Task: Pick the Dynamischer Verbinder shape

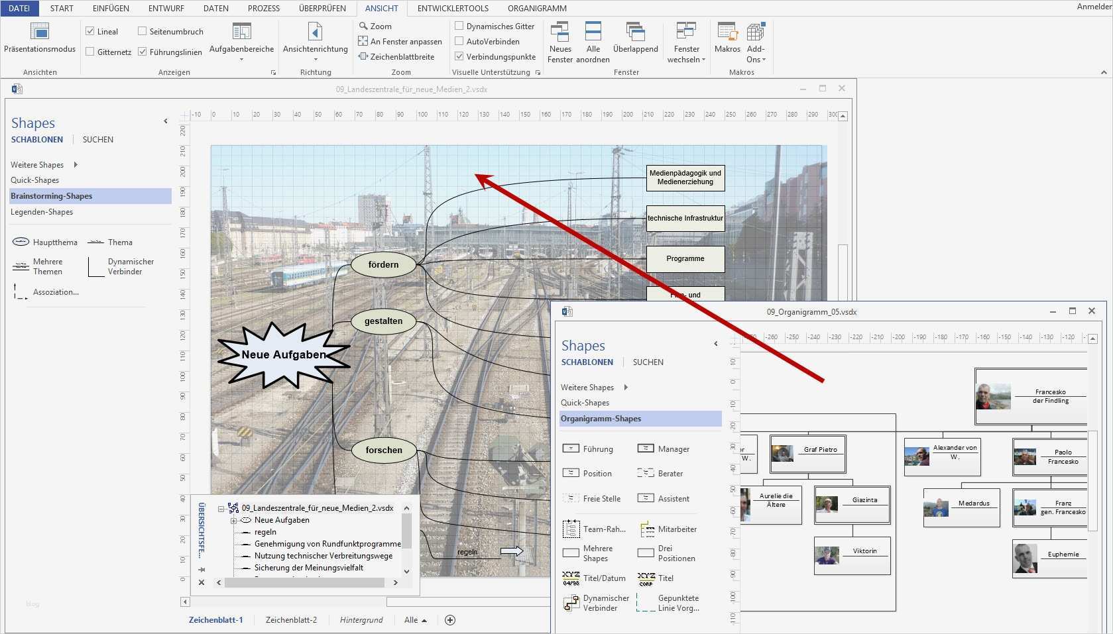Action: 95,266
